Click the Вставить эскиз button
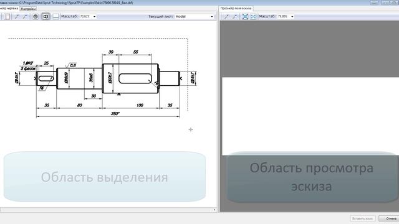 363,218
